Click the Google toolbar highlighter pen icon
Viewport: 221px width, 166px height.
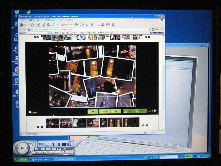[111, 33]
